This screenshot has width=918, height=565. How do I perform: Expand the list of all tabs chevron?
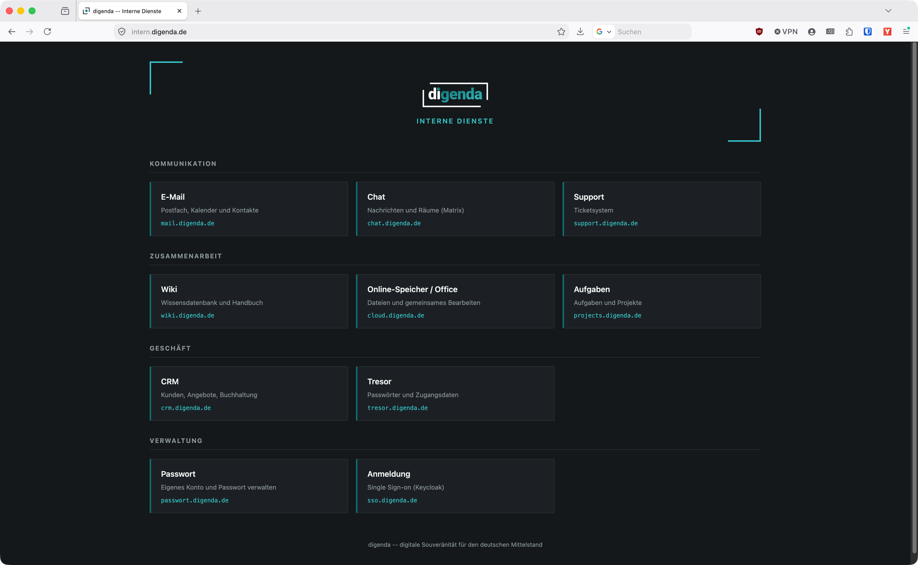click(888, 11)
